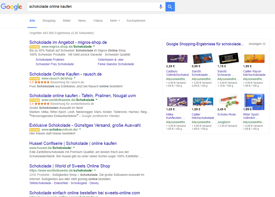Open Google Shopping-Ergebnisse heading link
The image size is (275, 197).
click(x=205, y=44)
